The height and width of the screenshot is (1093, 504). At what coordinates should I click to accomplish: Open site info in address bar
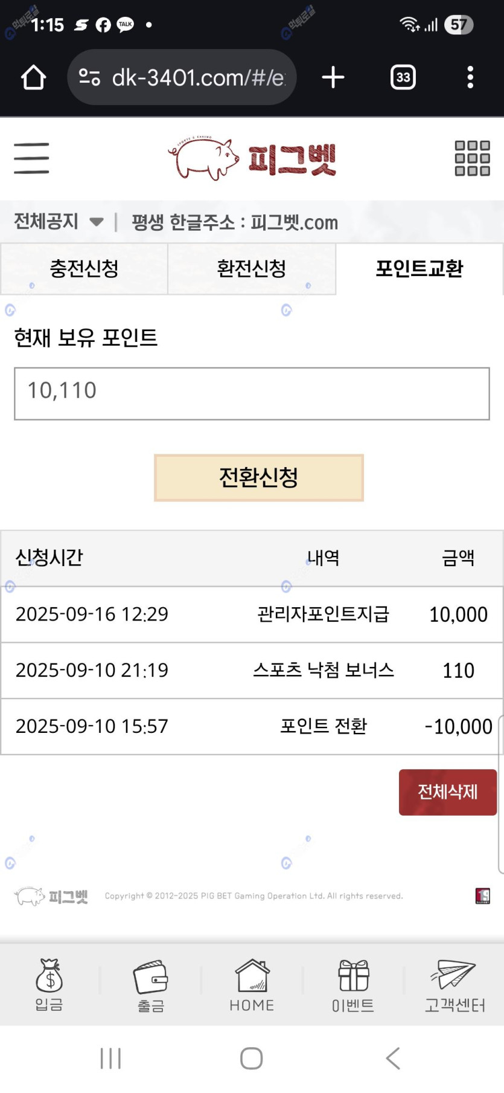coord(89,77)
